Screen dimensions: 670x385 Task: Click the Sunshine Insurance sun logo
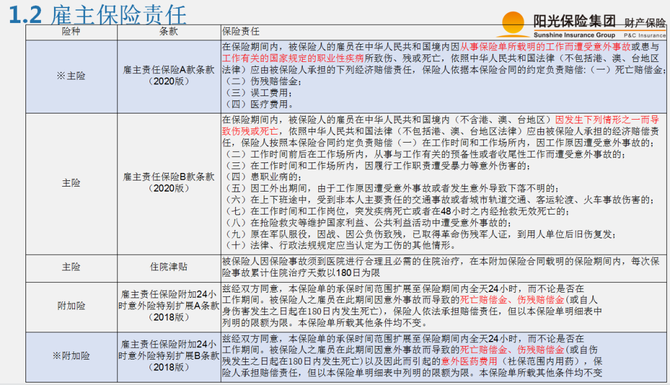pos(513,24)
